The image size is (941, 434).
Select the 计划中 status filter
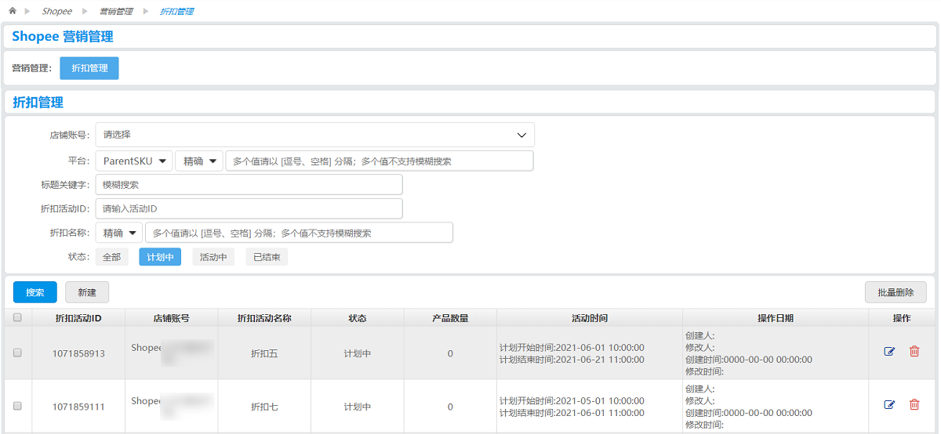pos(161,257)
